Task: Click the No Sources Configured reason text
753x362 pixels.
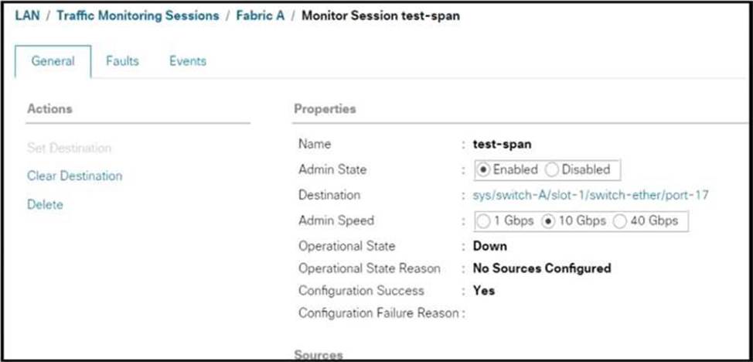Action: tap(542, 268)
